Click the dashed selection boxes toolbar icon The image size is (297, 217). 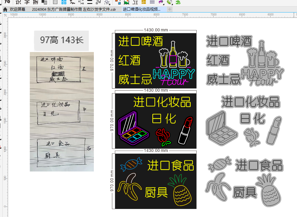(107, 2)
